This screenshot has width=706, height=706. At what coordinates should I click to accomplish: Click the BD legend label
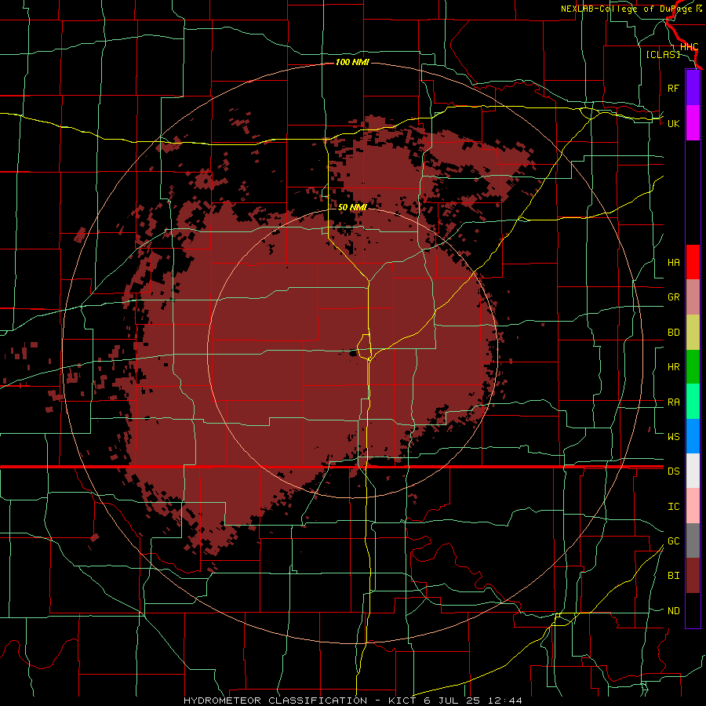pos(673,333)
